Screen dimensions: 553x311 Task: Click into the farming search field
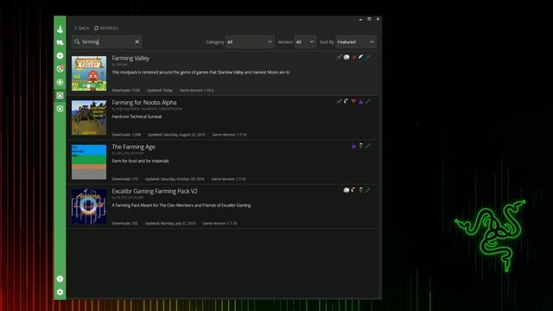(107, 42)
